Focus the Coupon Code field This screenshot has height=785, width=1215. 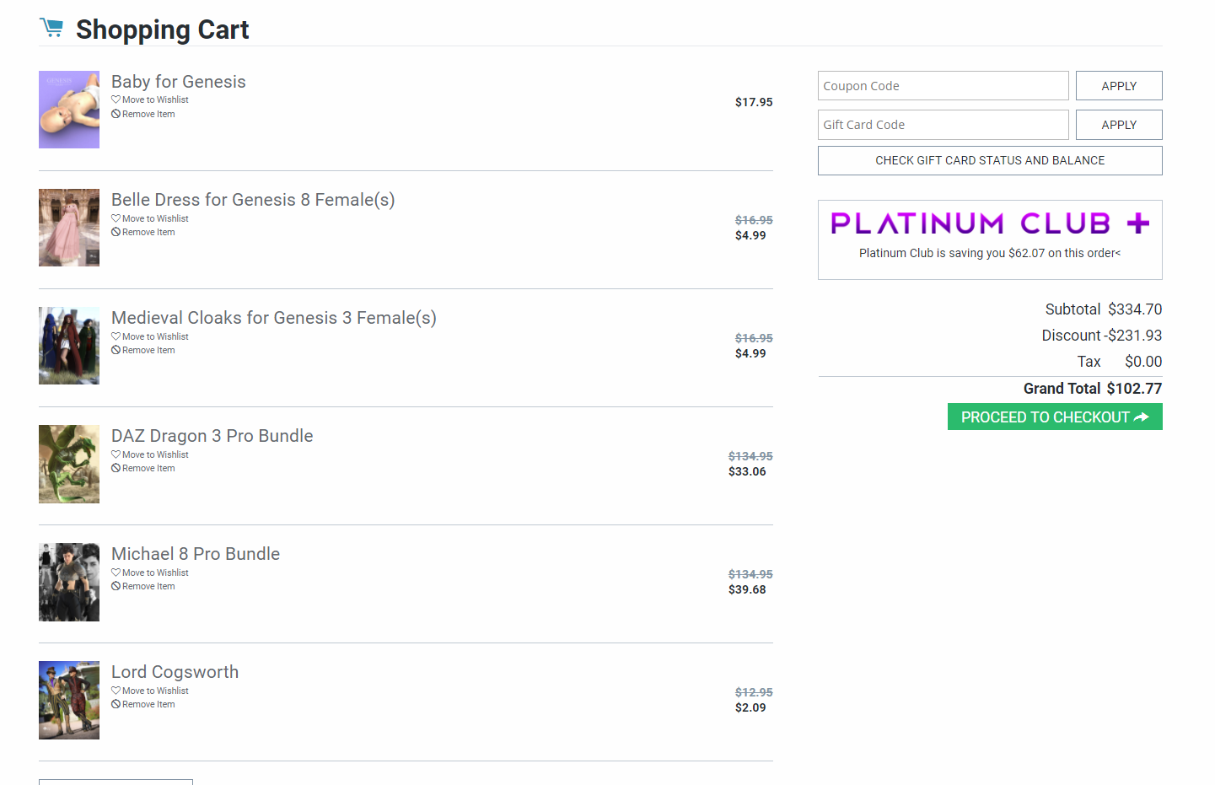pos(943,86)
